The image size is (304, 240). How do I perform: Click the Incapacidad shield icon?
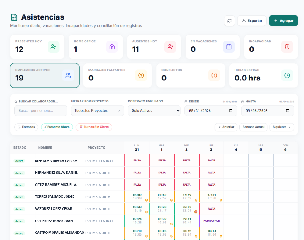pos(287,47)
